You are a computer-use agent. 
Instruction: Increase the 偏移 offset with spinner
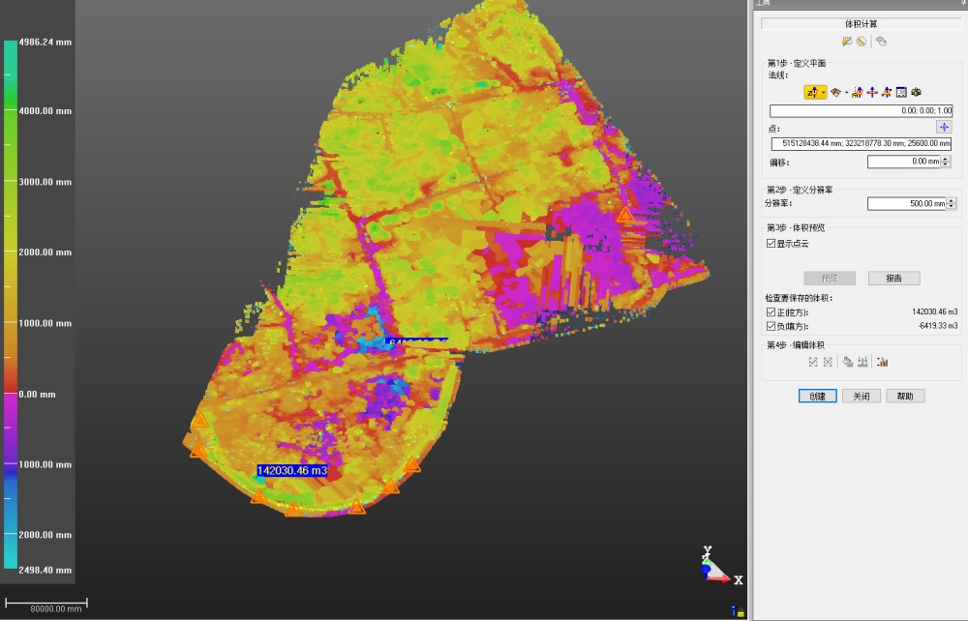(x=946, y=159)
